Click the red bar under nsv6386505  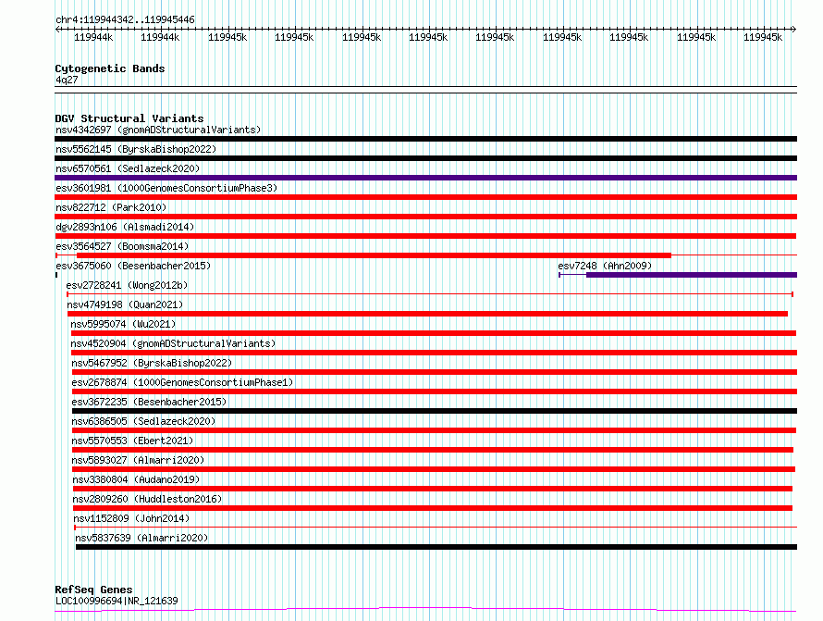434,430
